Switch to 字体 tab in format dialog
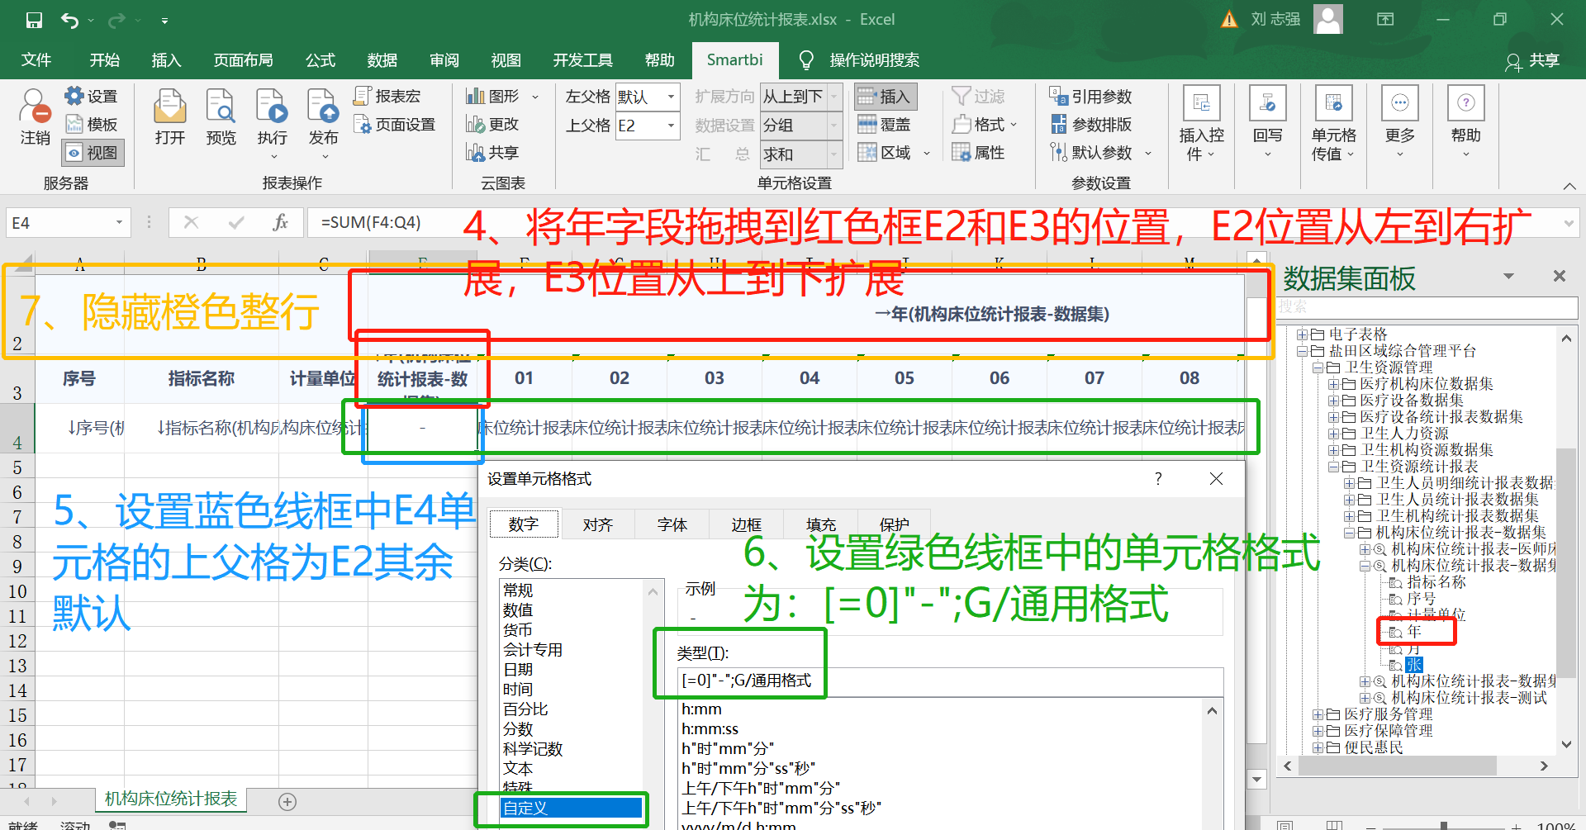Viewport: 1586px width, 830px height. point(672,524)
